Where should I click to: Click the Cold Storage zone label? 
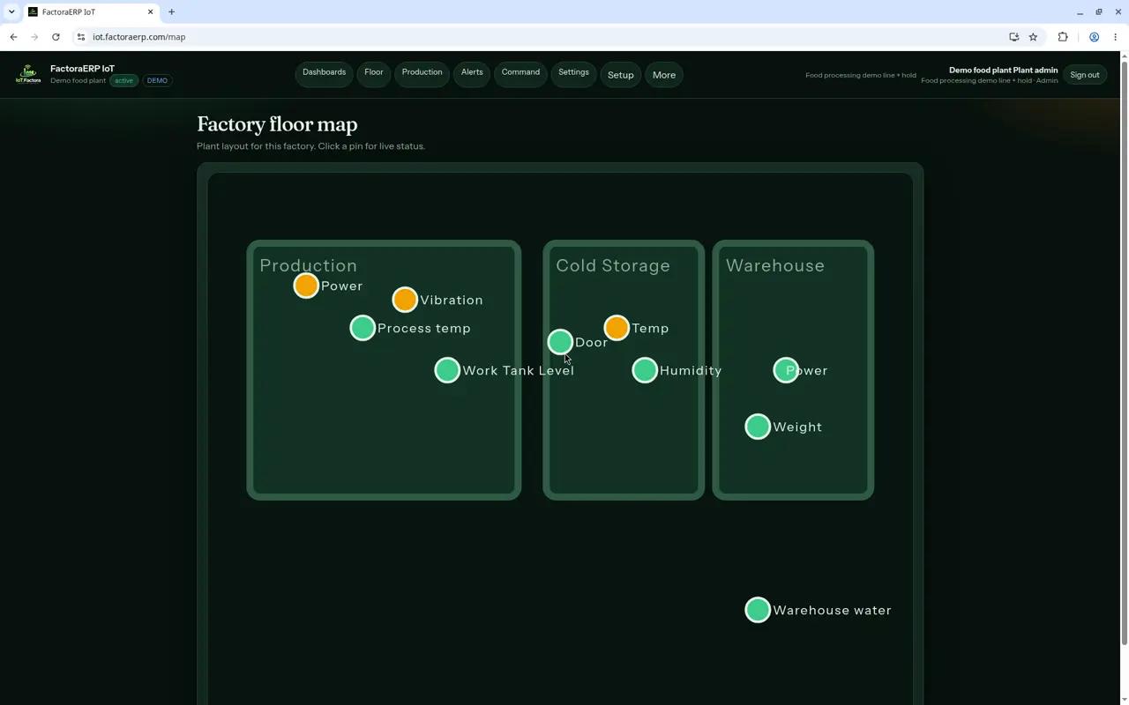click(613, 265)
